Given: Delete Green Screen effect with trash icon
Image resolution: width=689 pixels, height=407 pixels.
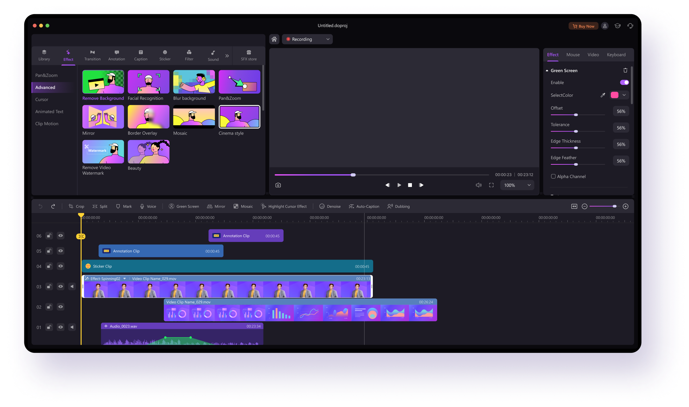Looking at the screenshot, I should [x=625, y=71].
